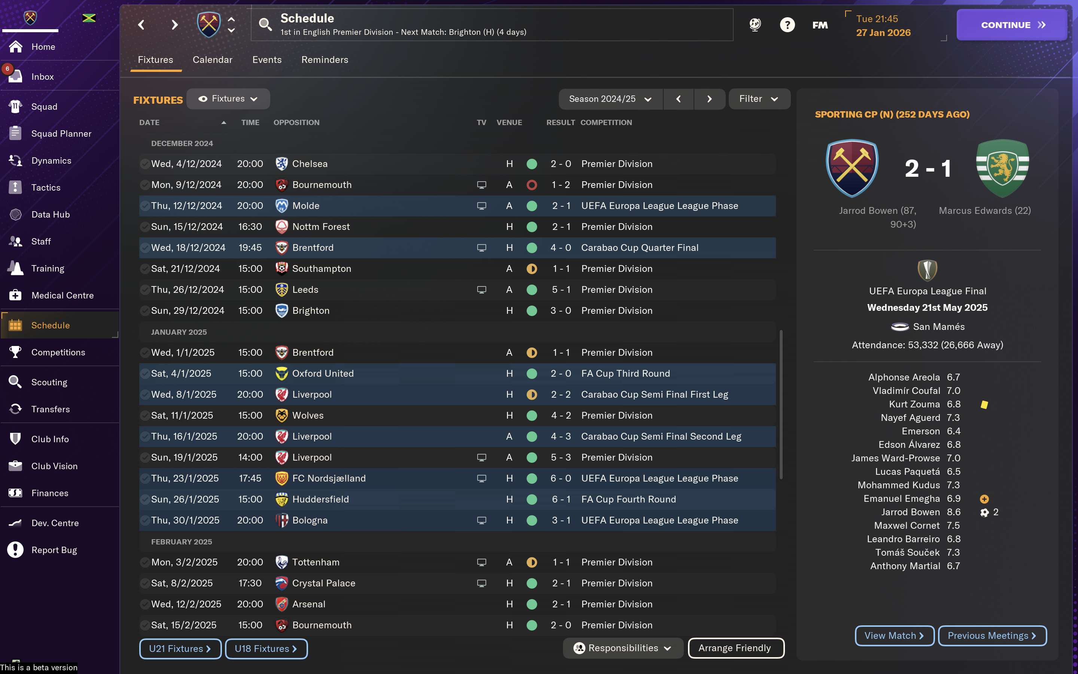Click the world globe icon
The height and width of the screenshot is (674, 1078).
755,25
